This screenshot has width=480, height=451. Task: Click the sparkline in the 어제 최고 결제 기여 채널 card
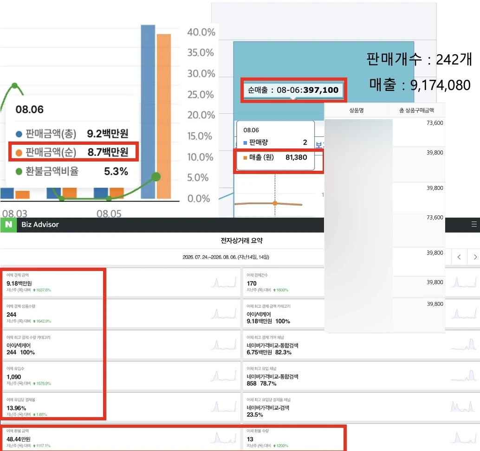[464, 345]
